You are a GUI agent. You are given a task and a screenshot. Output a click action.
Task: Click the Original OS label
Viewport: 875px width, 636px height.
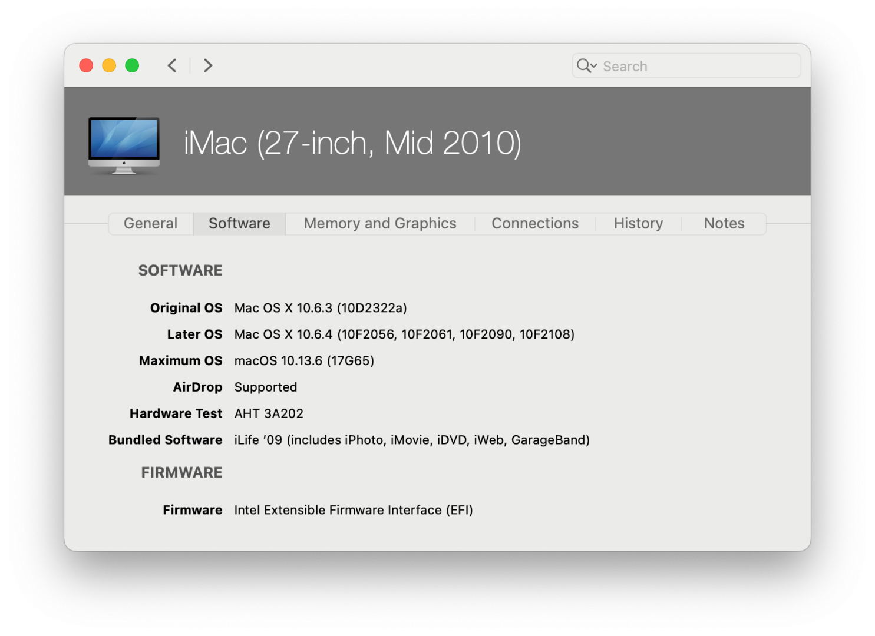[186, 308]
